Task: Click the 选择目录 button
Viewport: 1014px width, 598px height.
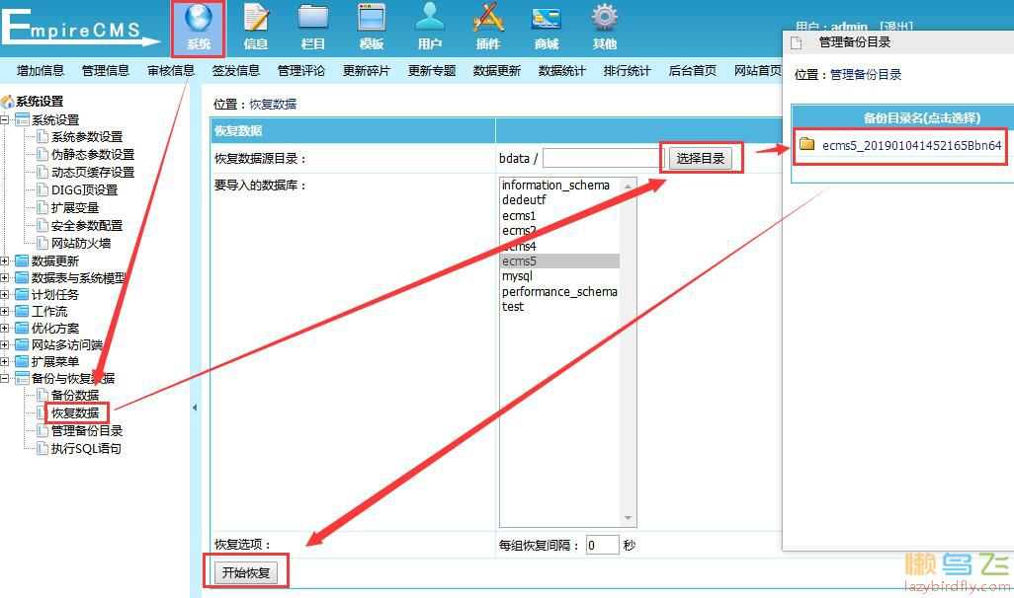Action: coord(701,158)
